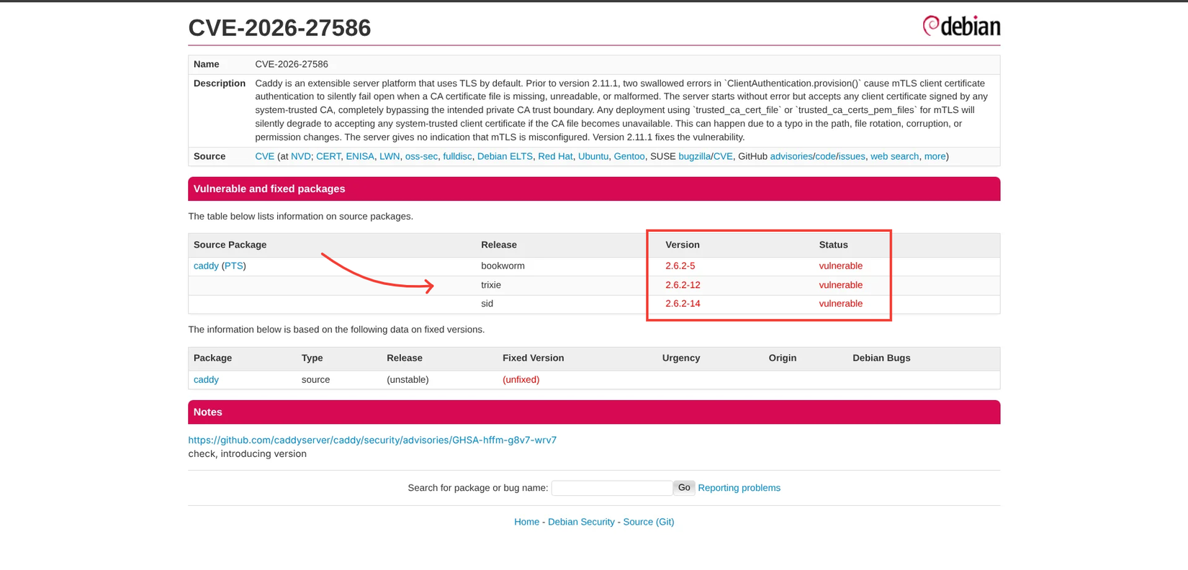Open the Ubuntu tracker link
The height and width of the screenshot is (570, 1188).
tap(593, 156)
